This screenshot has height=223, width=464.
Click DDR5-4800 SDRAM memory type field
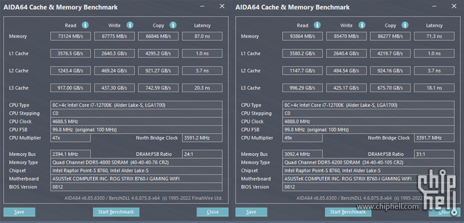click(x=136, y=162)
